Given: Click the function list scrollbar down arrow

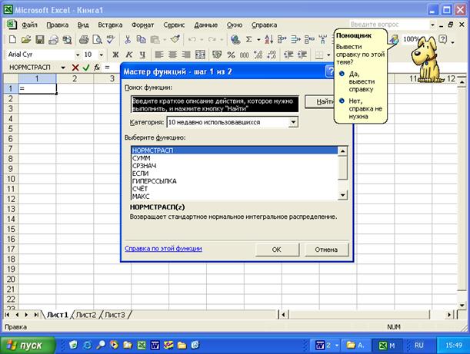Looking at the screenshot, I should pos(343,196).
